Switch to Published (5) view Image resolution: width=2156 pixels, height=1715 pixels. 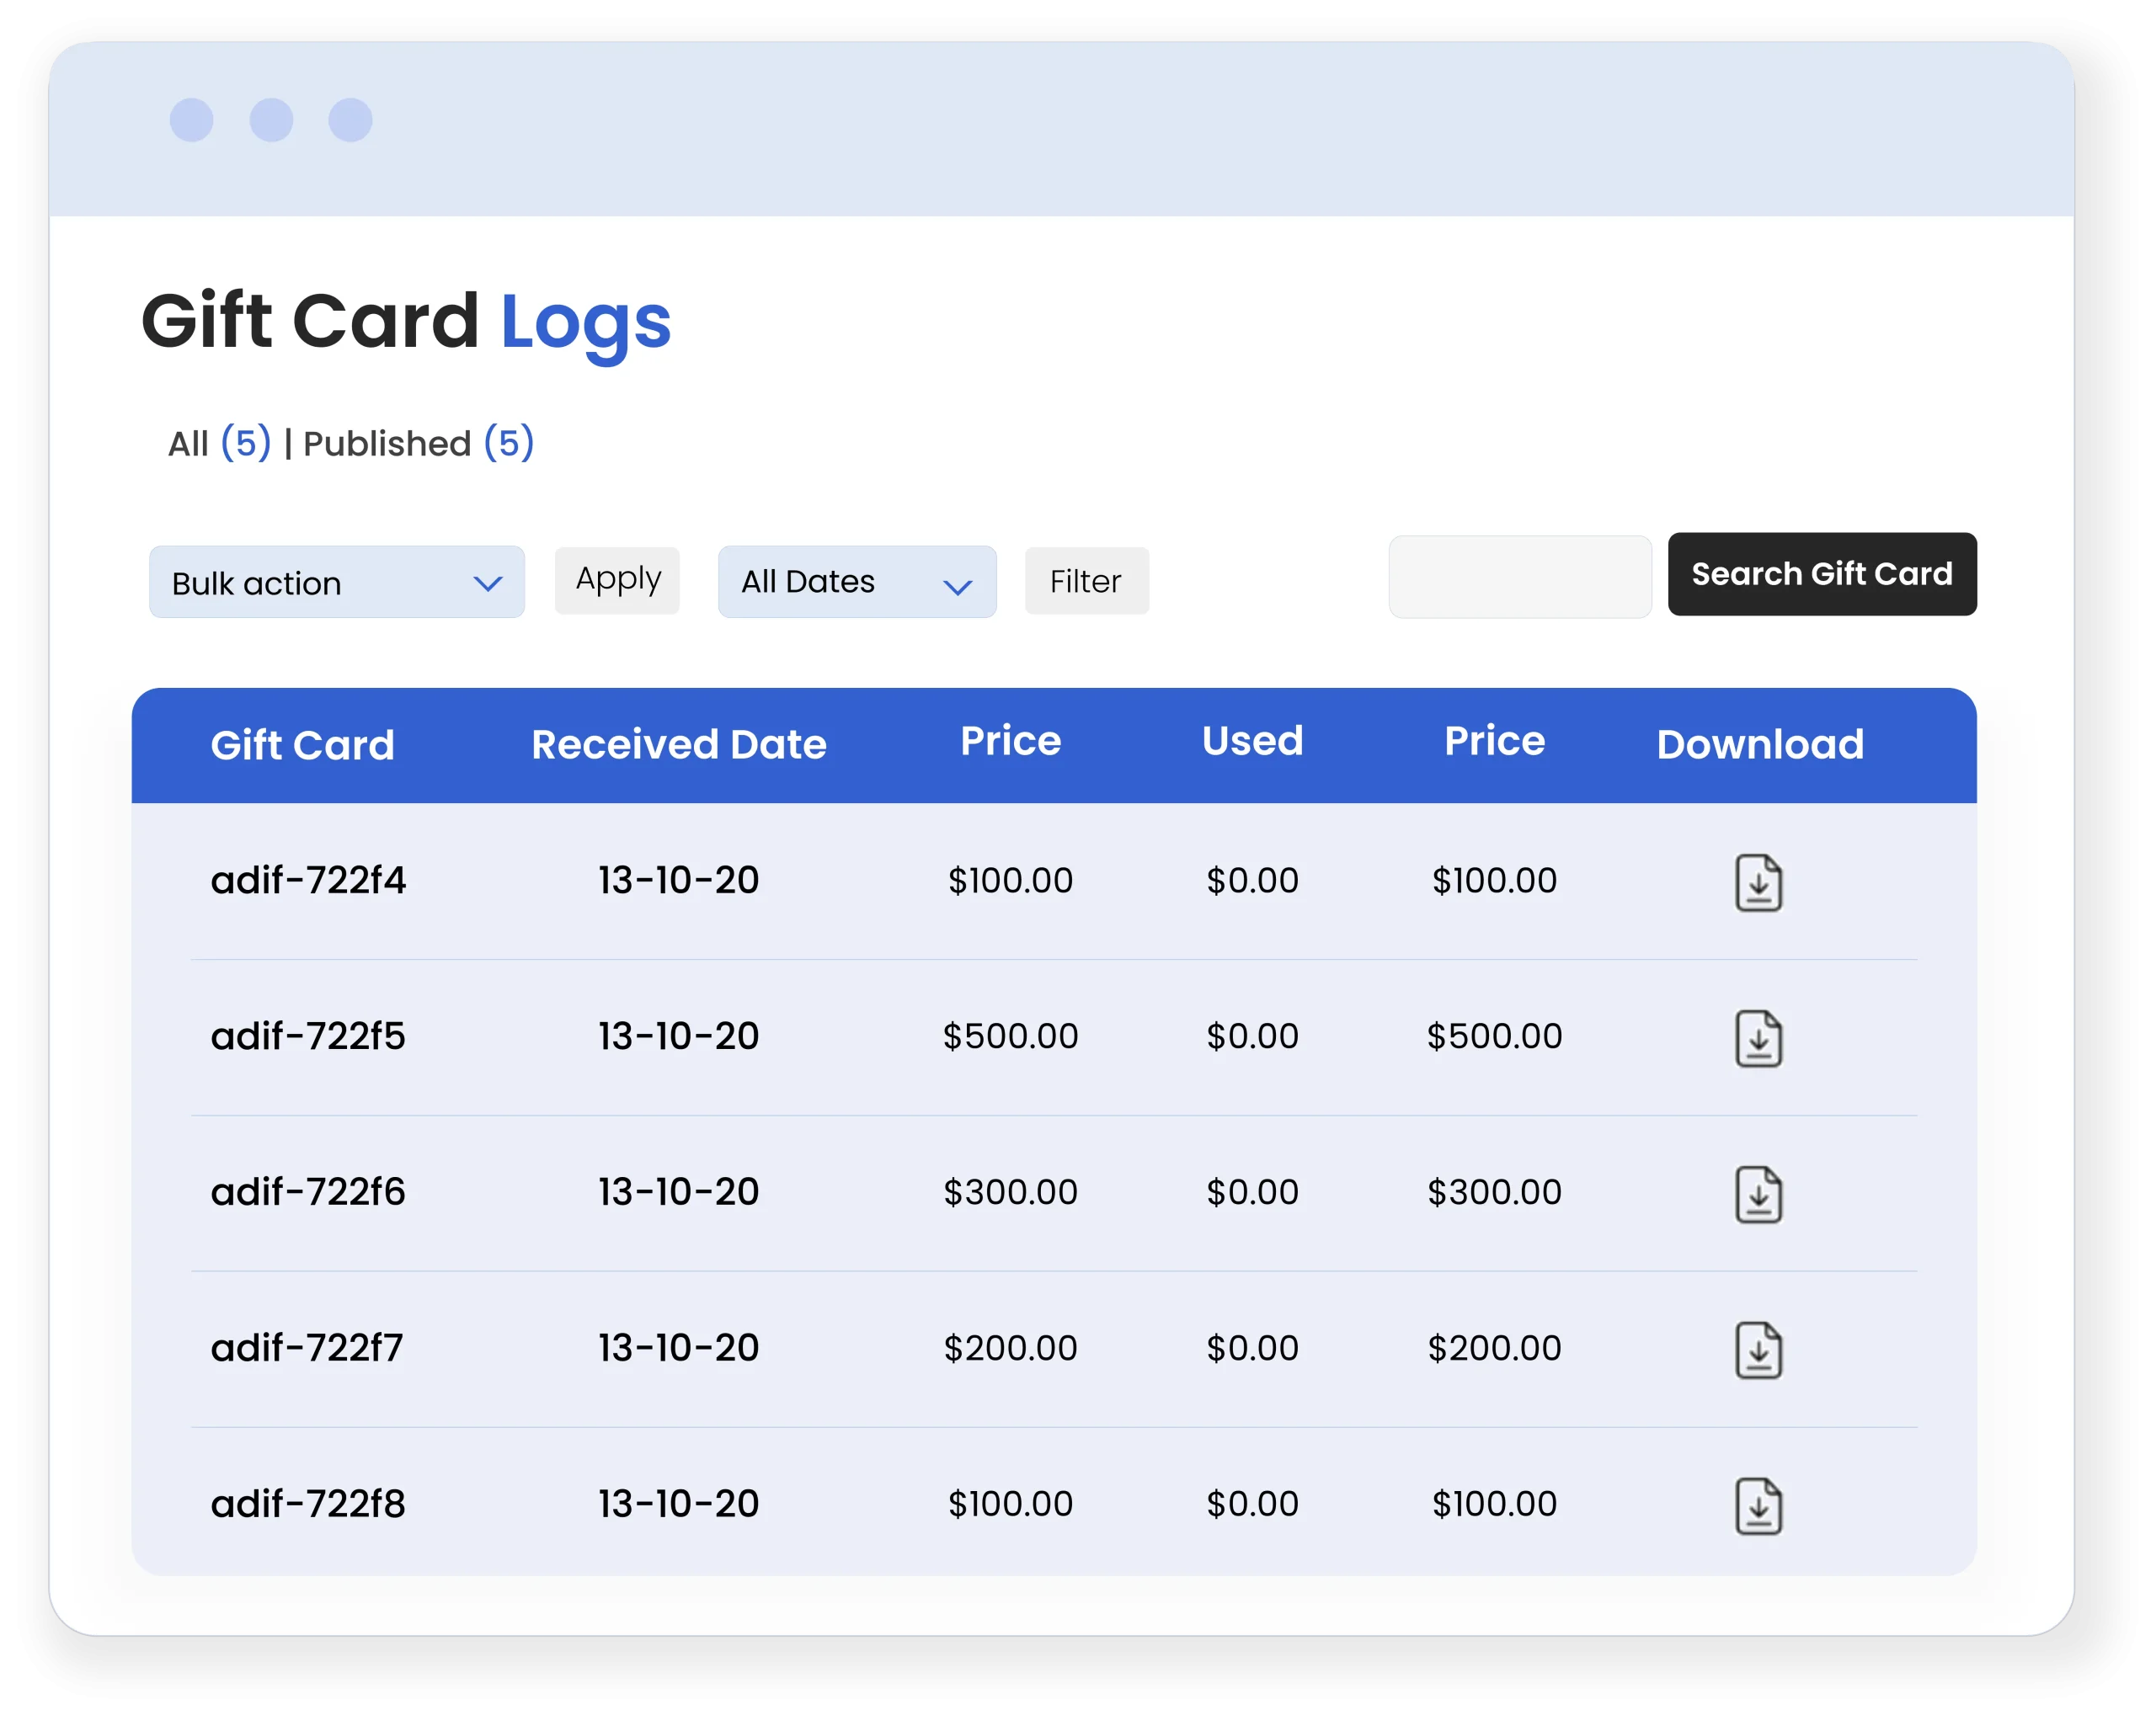(418, 443)
